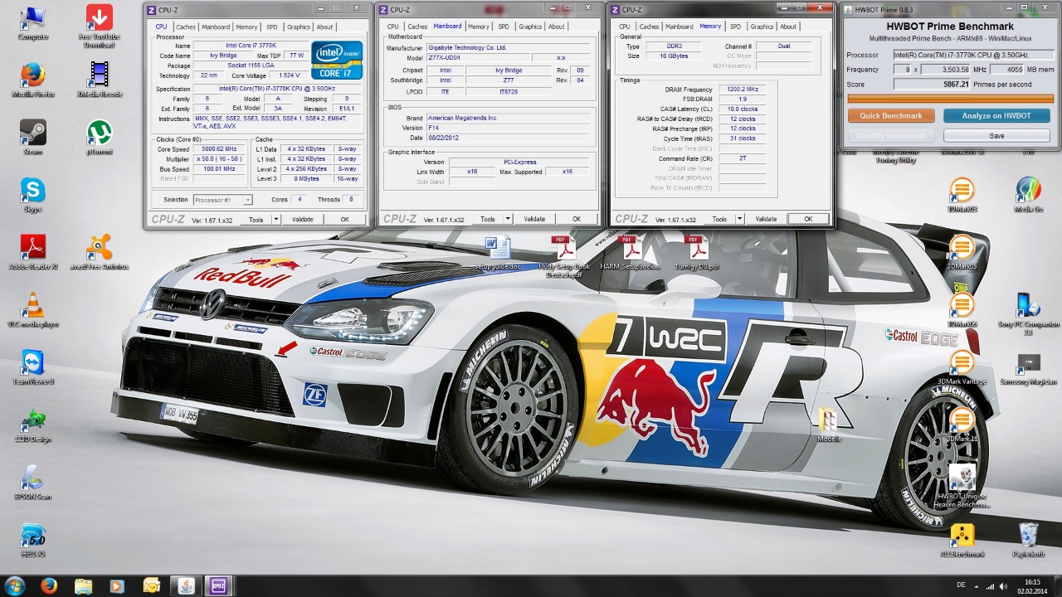Launch µTorrent desktop shortcut

pyautogui.click(x=100, y=138)
